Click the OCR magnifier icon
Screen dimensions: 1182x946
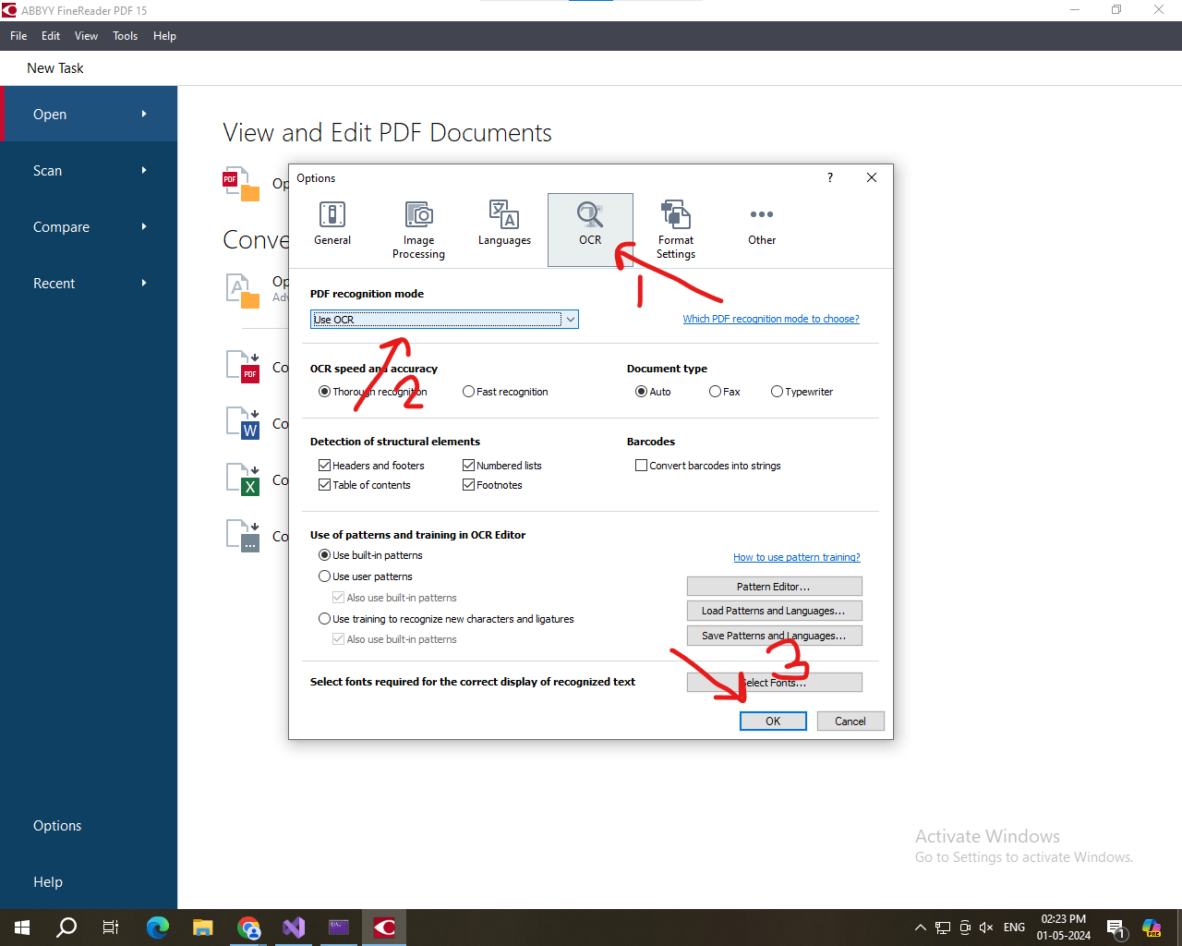pyautogui.click(x=590, y=214)
